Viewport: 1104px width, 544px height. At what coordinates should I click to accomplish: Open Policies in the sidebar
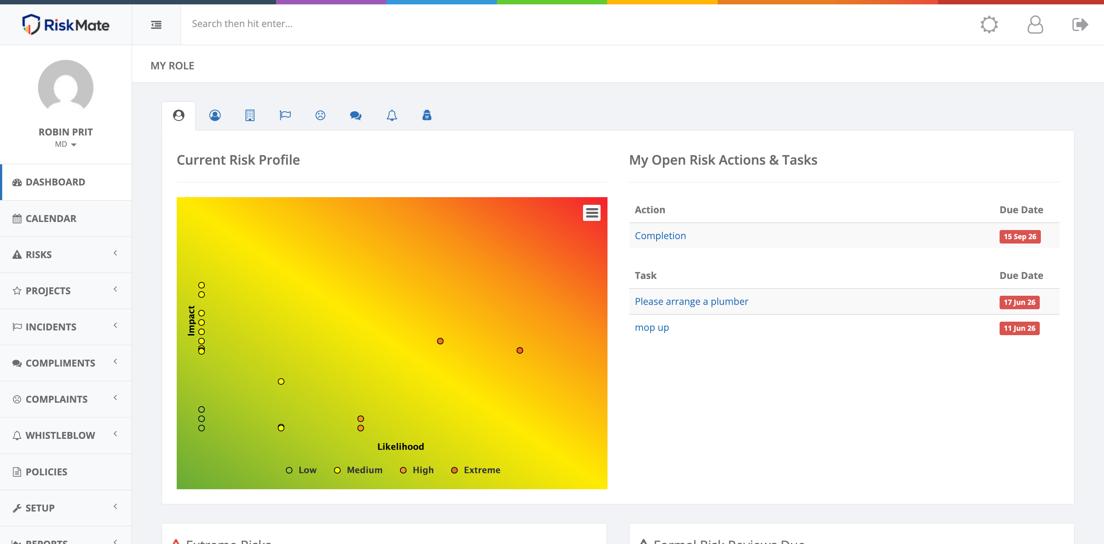pos(66,472)
